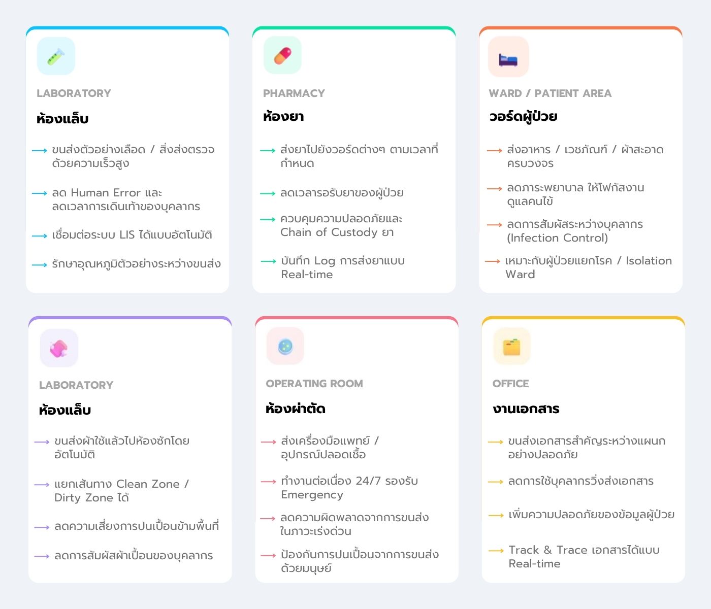Click the blue arrow beside the LIS item
711x609 pixels.
40,236
